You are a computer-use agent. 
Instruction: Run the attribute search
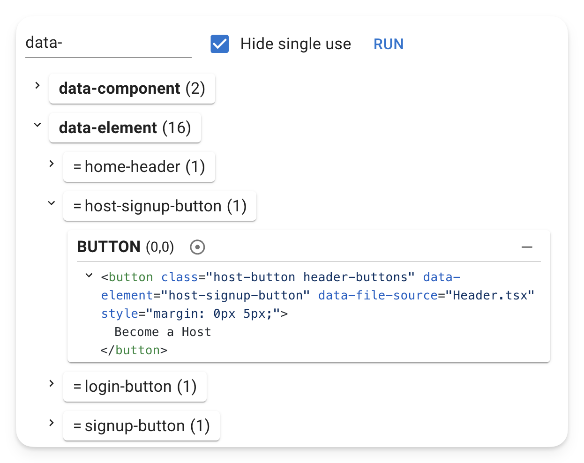[x=388, y=44]
